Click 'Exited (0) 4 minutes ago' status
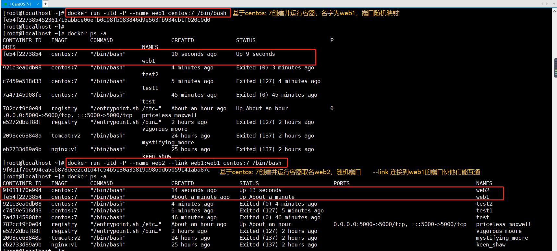This screenshot has width=557, height=251. pyautogui.click(x=278, y=204)
